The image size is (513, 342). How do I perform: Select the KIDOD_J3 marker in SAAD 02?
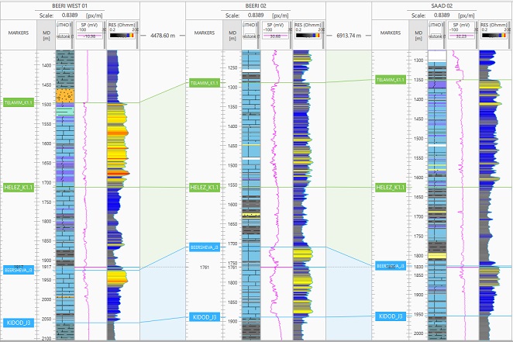point(390,316)
